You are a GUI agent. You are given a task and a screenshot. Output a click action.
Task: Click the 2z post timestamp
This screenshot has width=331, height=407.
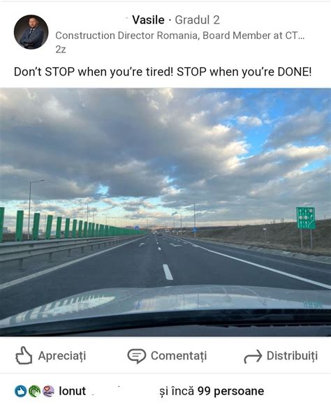(61, 50)
